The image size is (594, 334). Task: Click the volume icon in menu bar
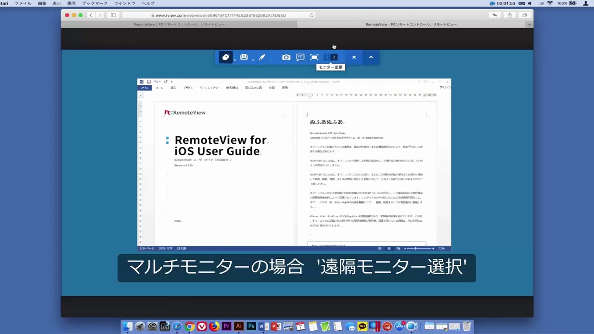[x=529, y=3]
